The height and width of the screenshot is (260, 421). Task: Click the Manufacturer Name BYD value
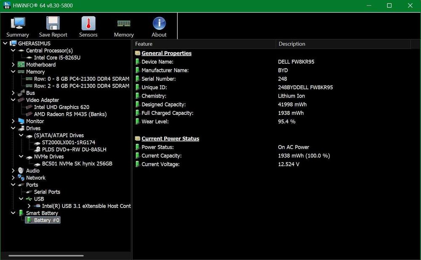[283, 70]
